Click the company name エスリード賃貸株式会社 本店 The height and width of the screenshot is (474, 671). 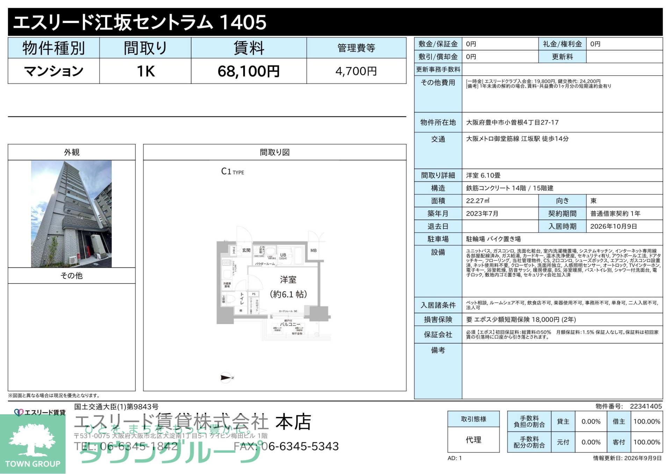pos(193,422)
